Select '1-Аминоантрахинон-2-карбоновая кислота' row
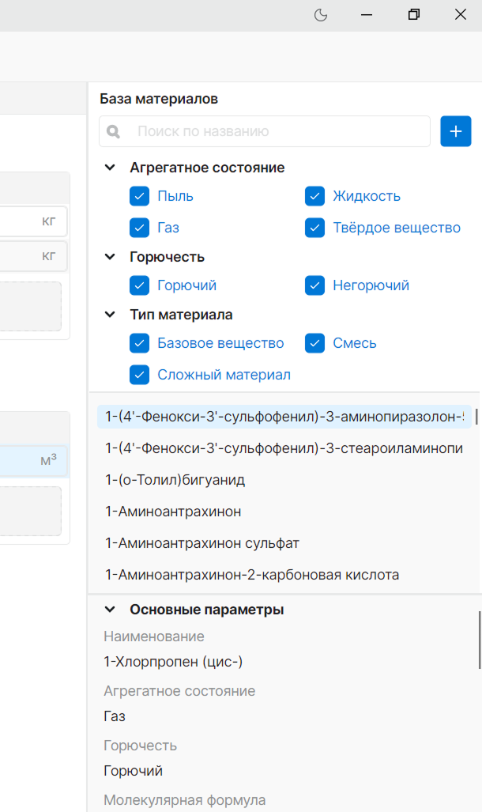482x812 pixels. click(x=284, y=575)
